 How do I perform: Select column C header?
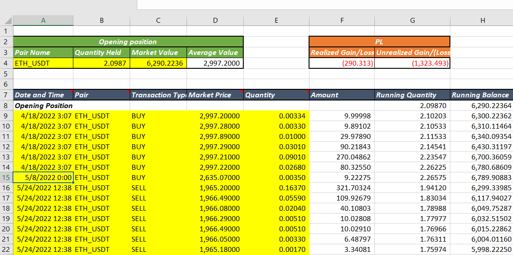[x=158, y=20]
